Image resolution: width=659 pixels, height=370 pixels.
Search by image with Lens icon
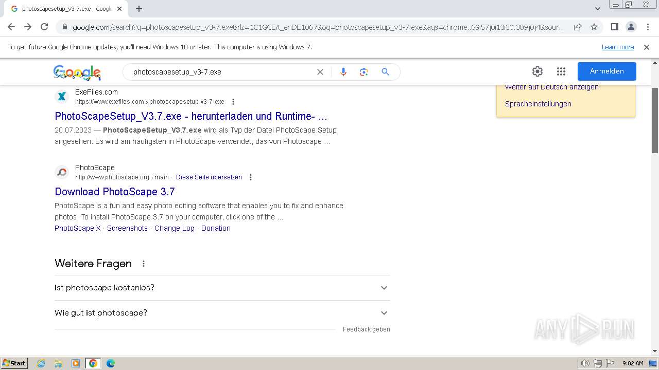(x=364, y=72)
